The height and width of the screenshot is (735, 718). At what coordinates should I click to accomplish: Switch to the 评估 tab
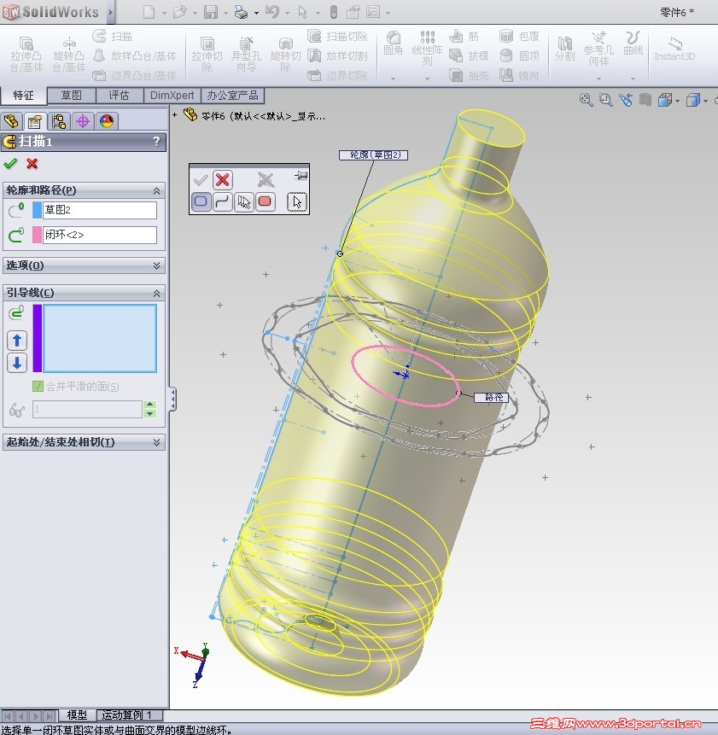(x=119, y=96)
